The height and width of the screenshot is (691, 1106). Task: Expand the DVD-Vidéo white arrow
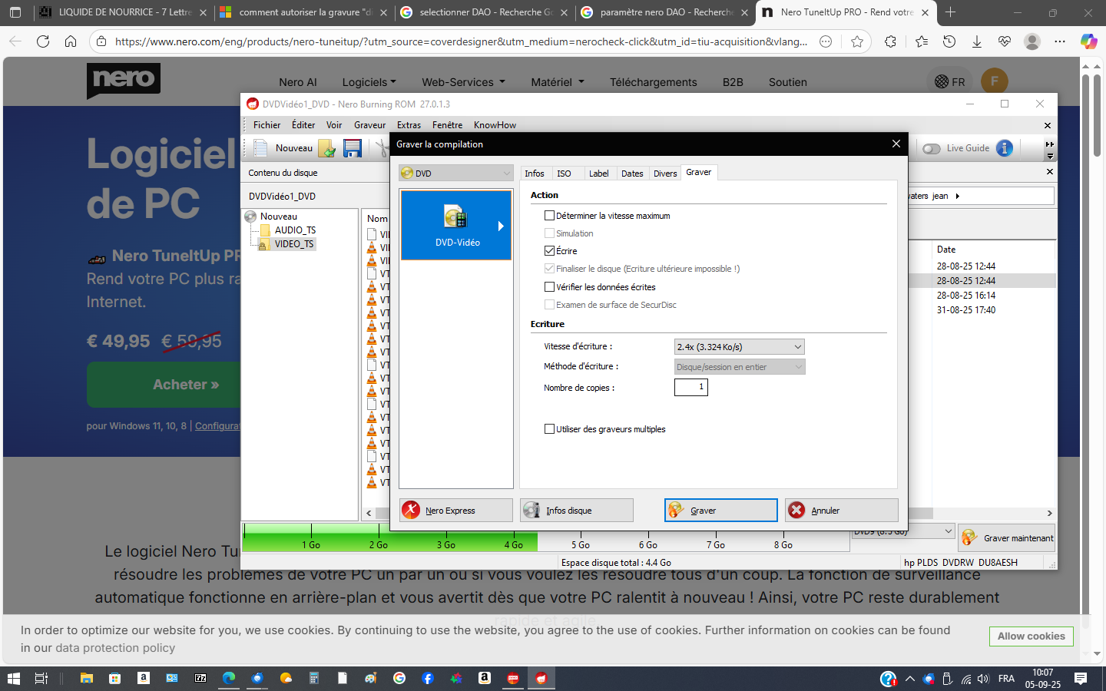(501, 226)
